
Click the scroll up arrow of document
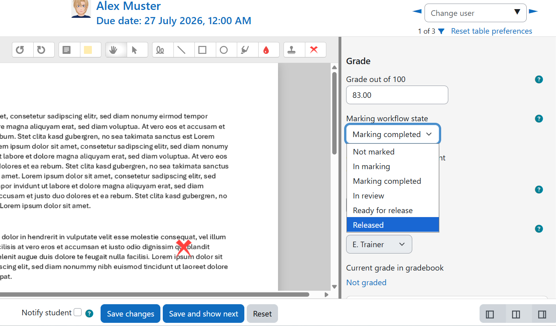[334, 67]
